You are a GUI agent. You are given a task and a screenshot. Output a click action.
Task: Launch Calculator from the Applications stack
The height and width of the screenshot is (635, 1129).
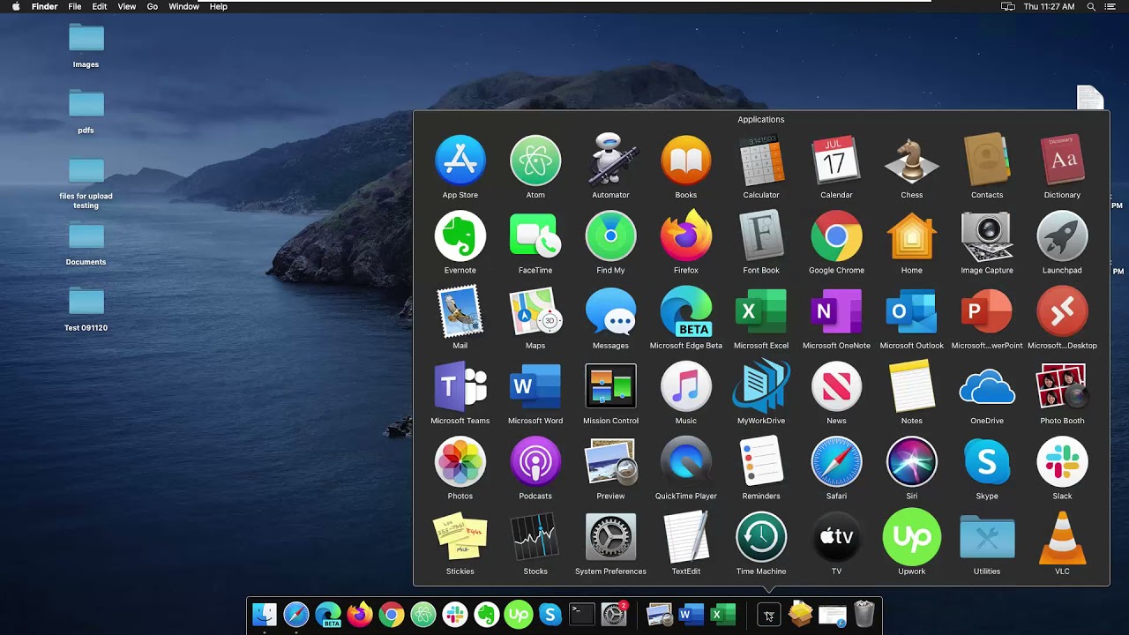761,161
